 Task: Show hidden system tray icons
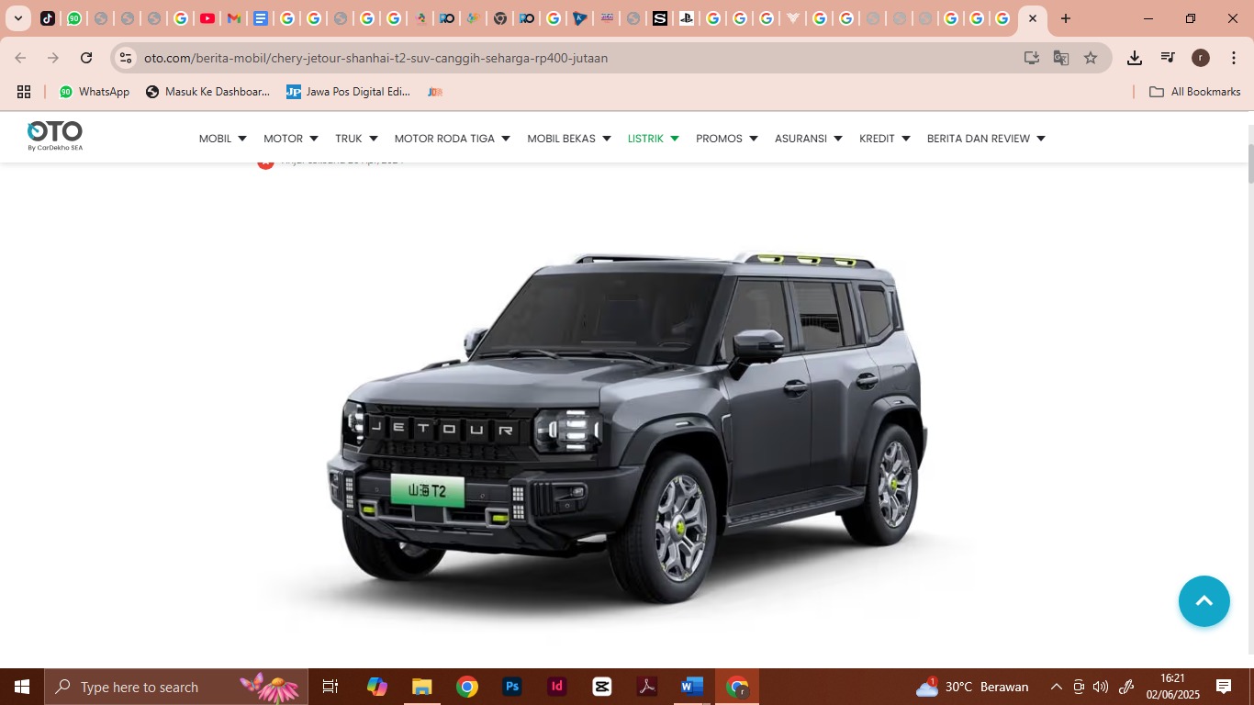coord(1056,687)
